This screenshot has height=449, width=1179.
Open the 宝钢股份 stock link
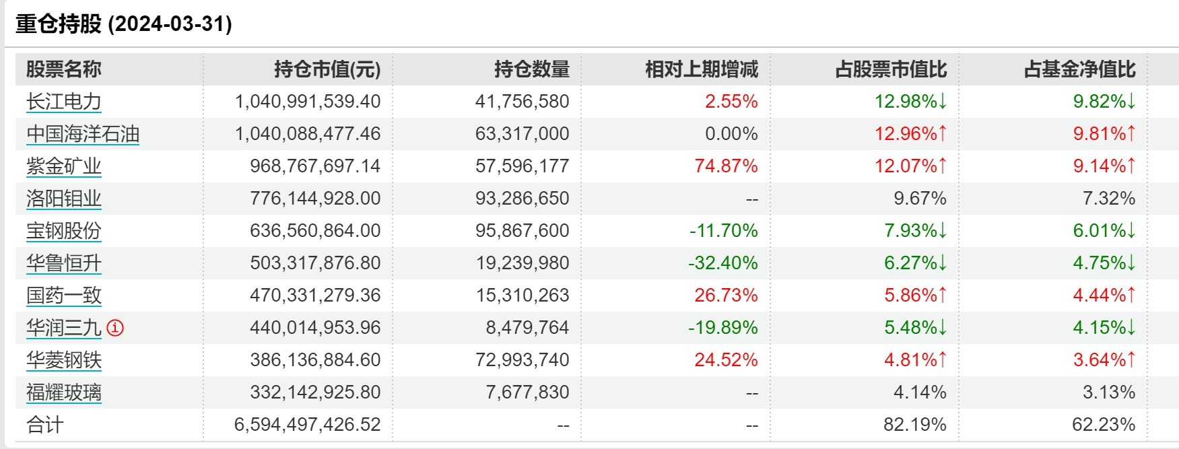64,231
